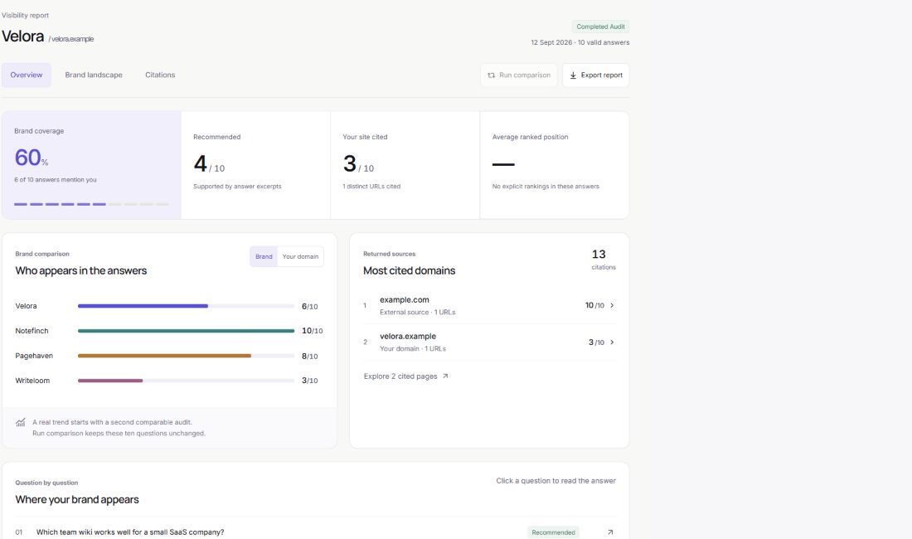Click the Recommended badge on question 01
This screenshot has width=912, height=539.
(x=553, y=532)
